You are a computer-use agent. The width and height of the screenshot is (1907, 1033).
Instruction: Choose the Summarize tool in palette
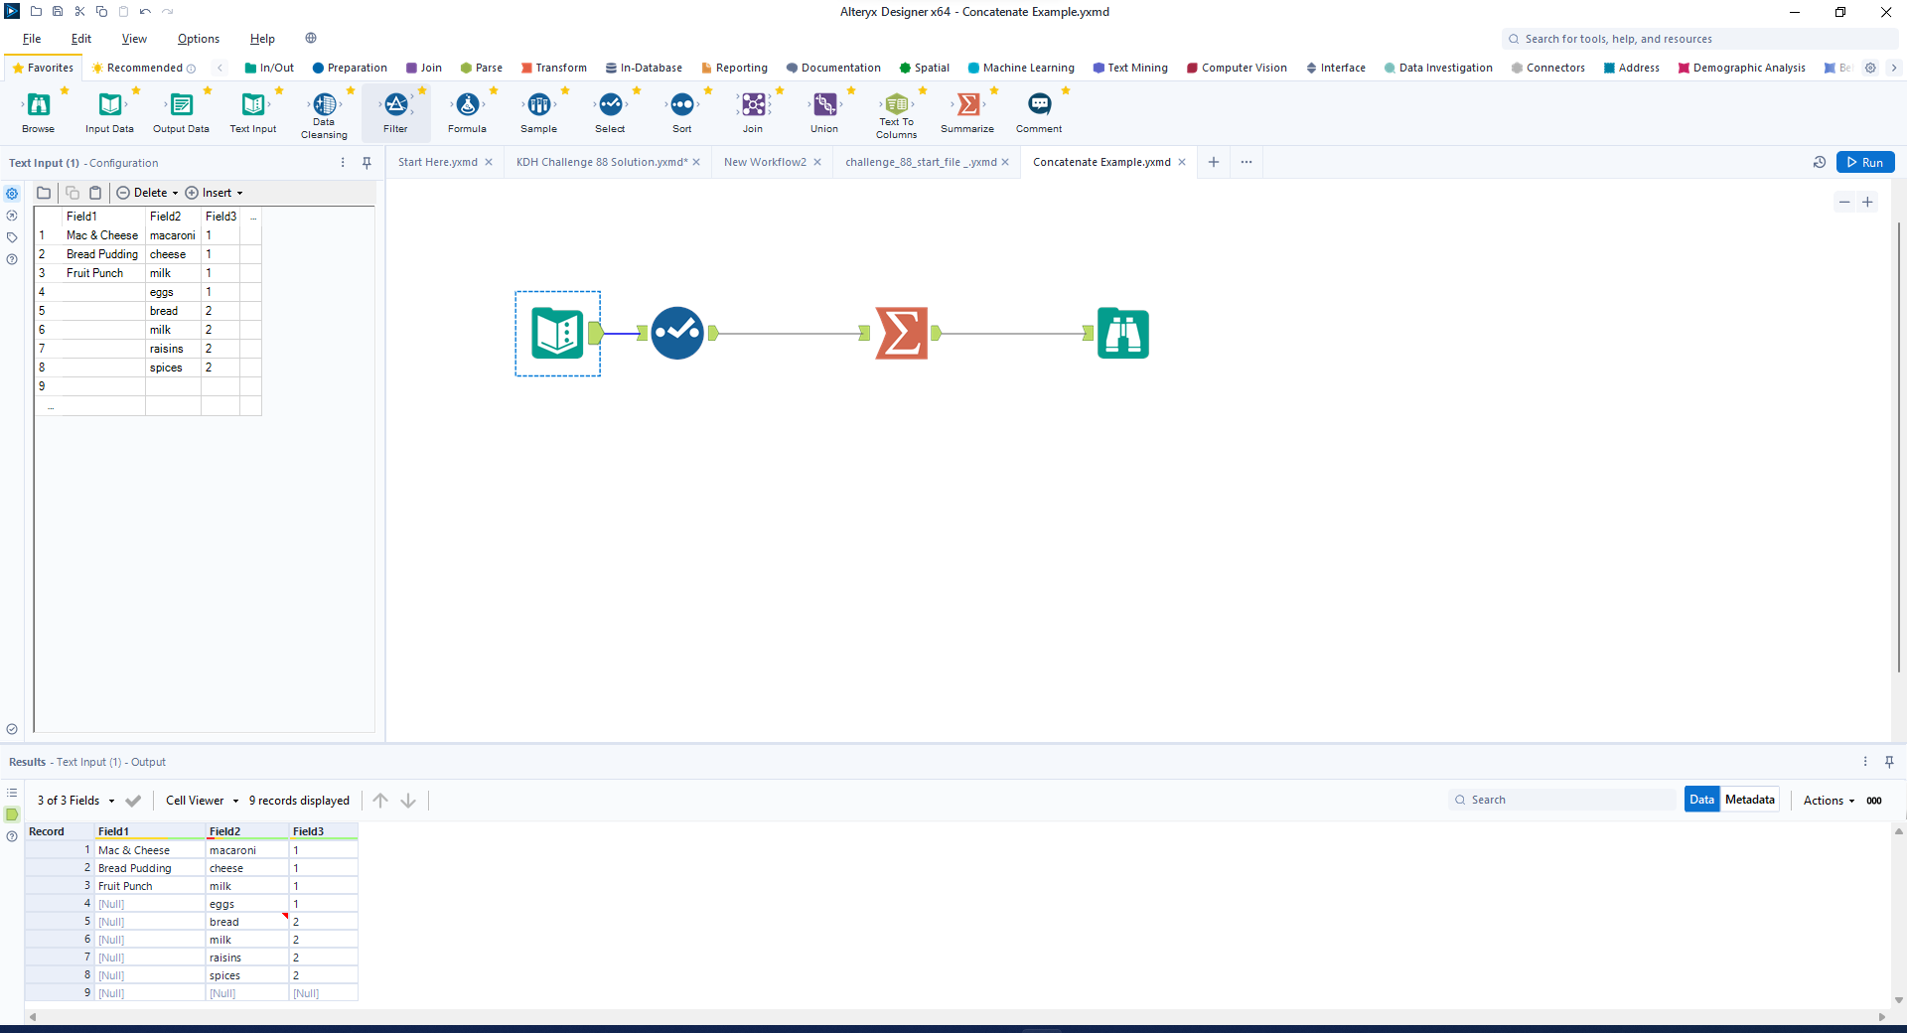tap(968, 104)
